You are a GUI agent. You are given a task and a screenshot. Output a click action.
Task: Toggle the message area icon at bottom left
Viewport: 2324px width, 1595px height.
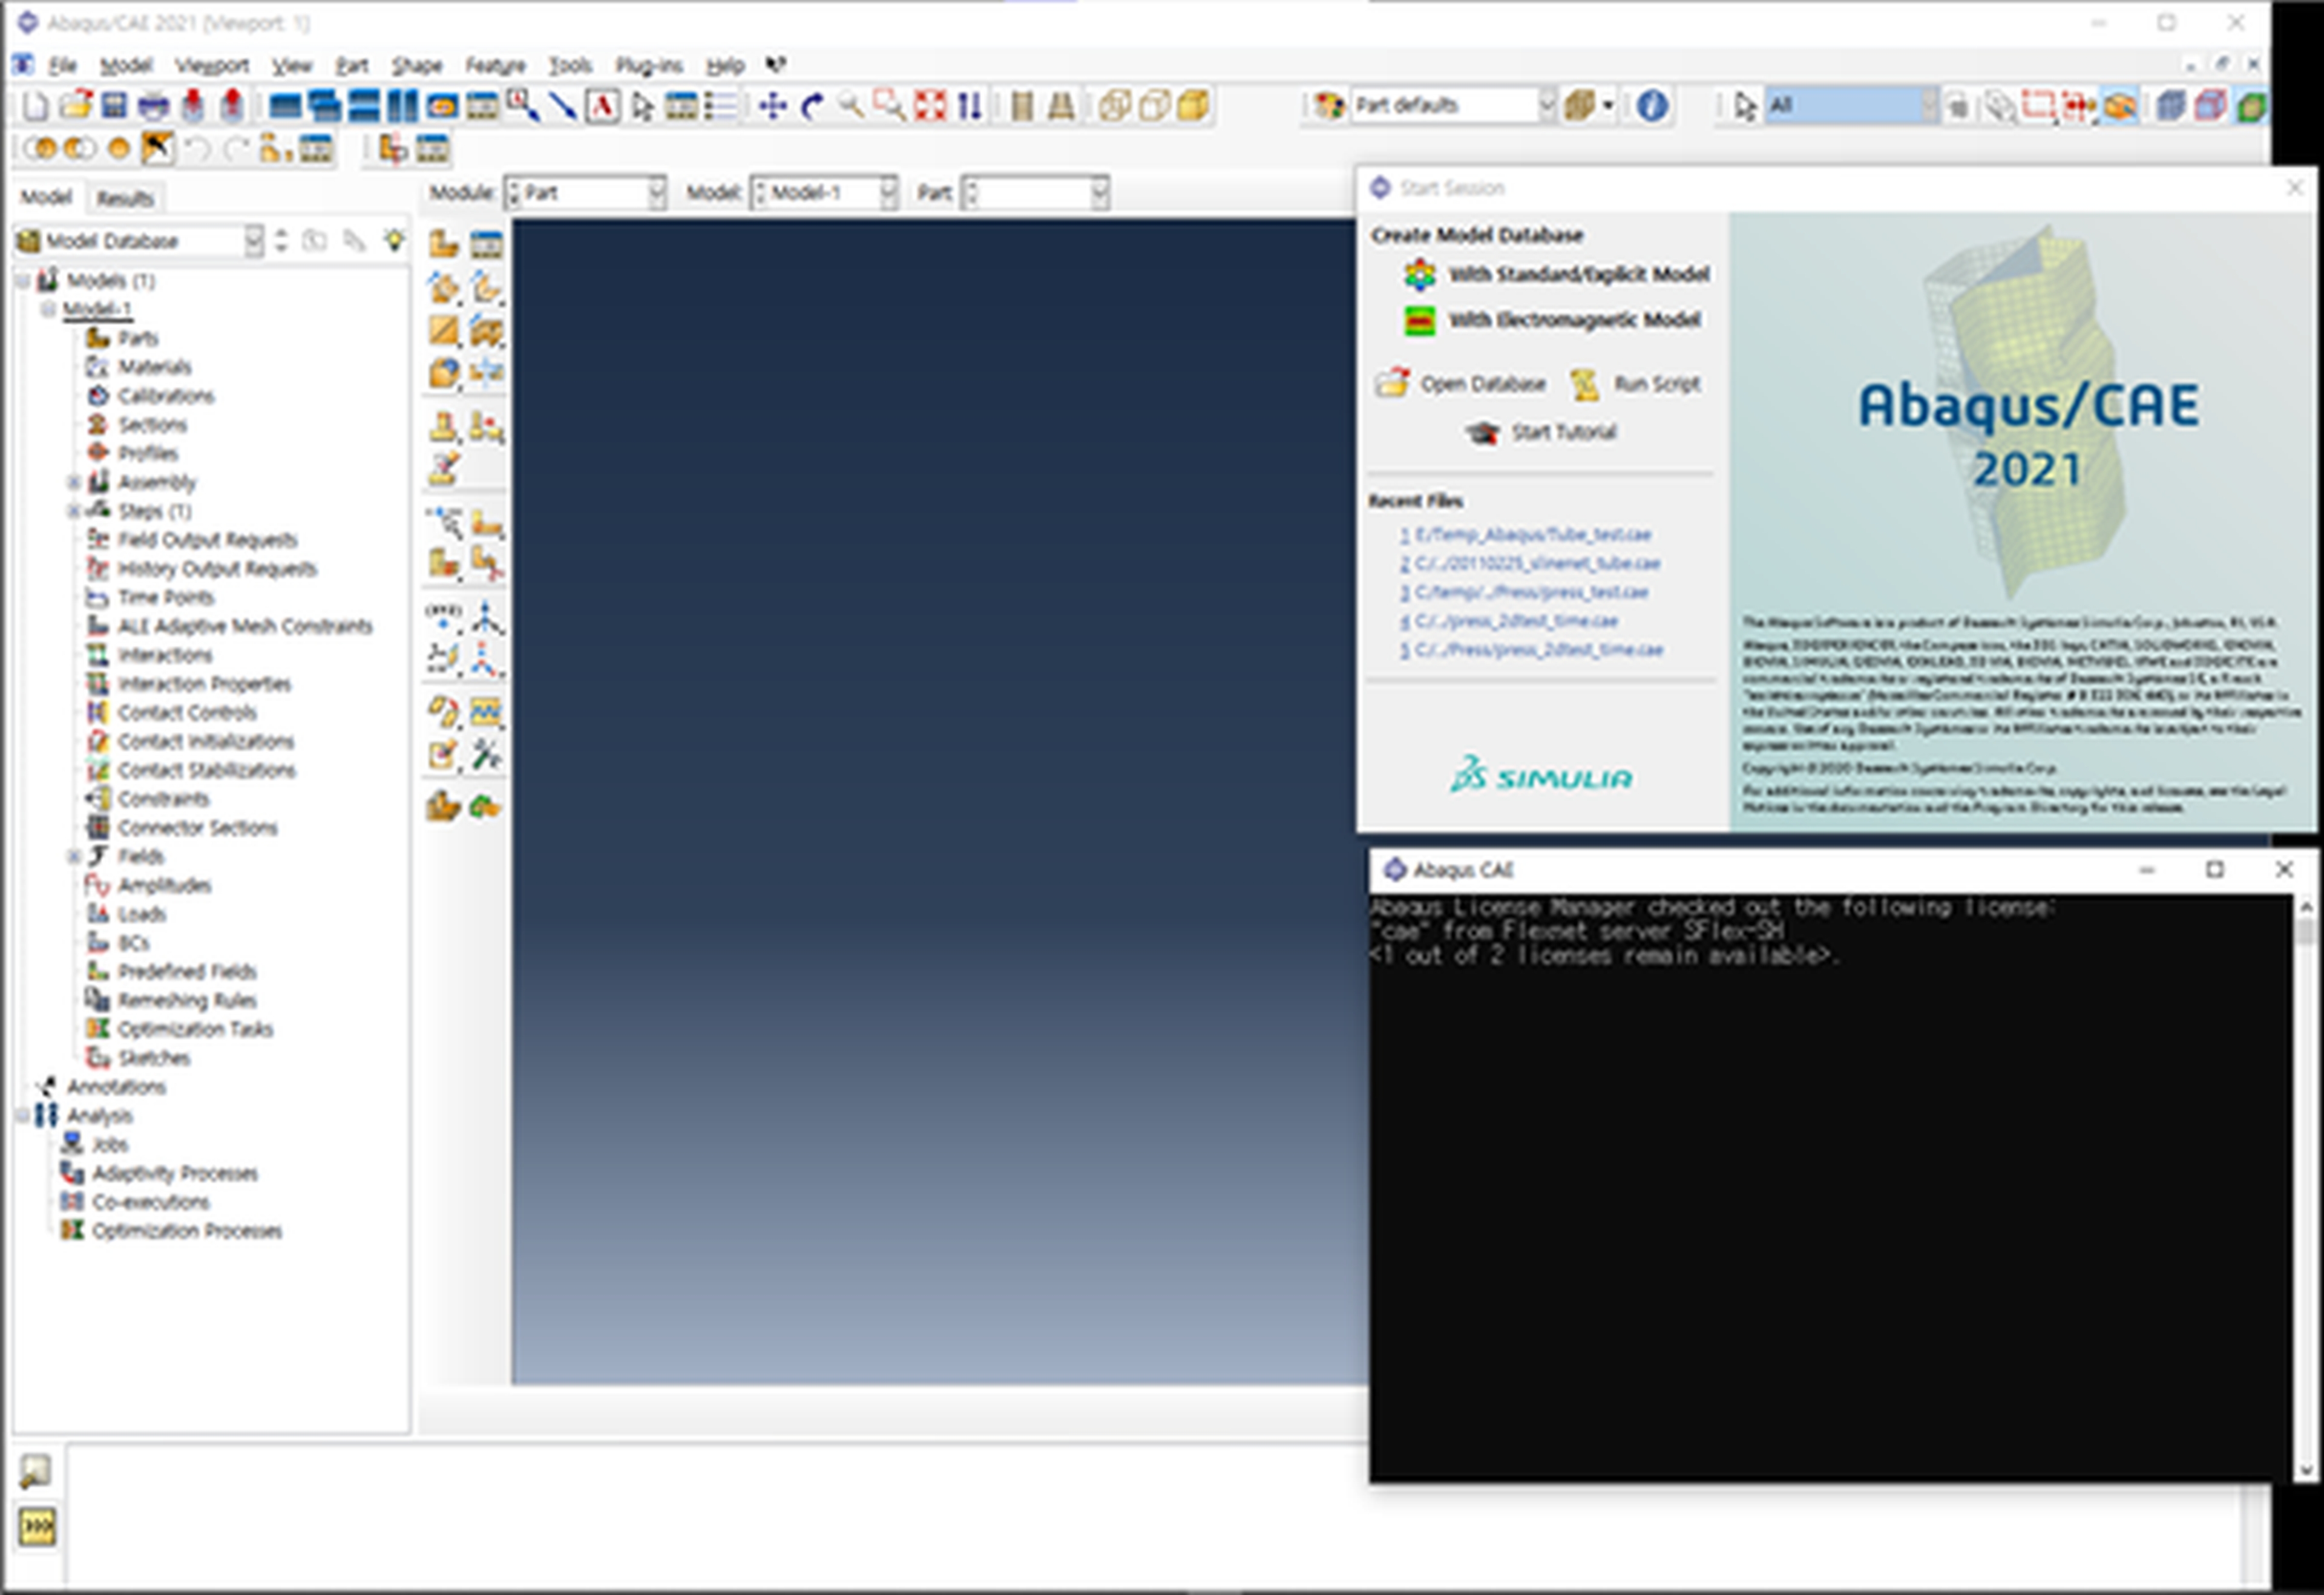coord(36,1470)
